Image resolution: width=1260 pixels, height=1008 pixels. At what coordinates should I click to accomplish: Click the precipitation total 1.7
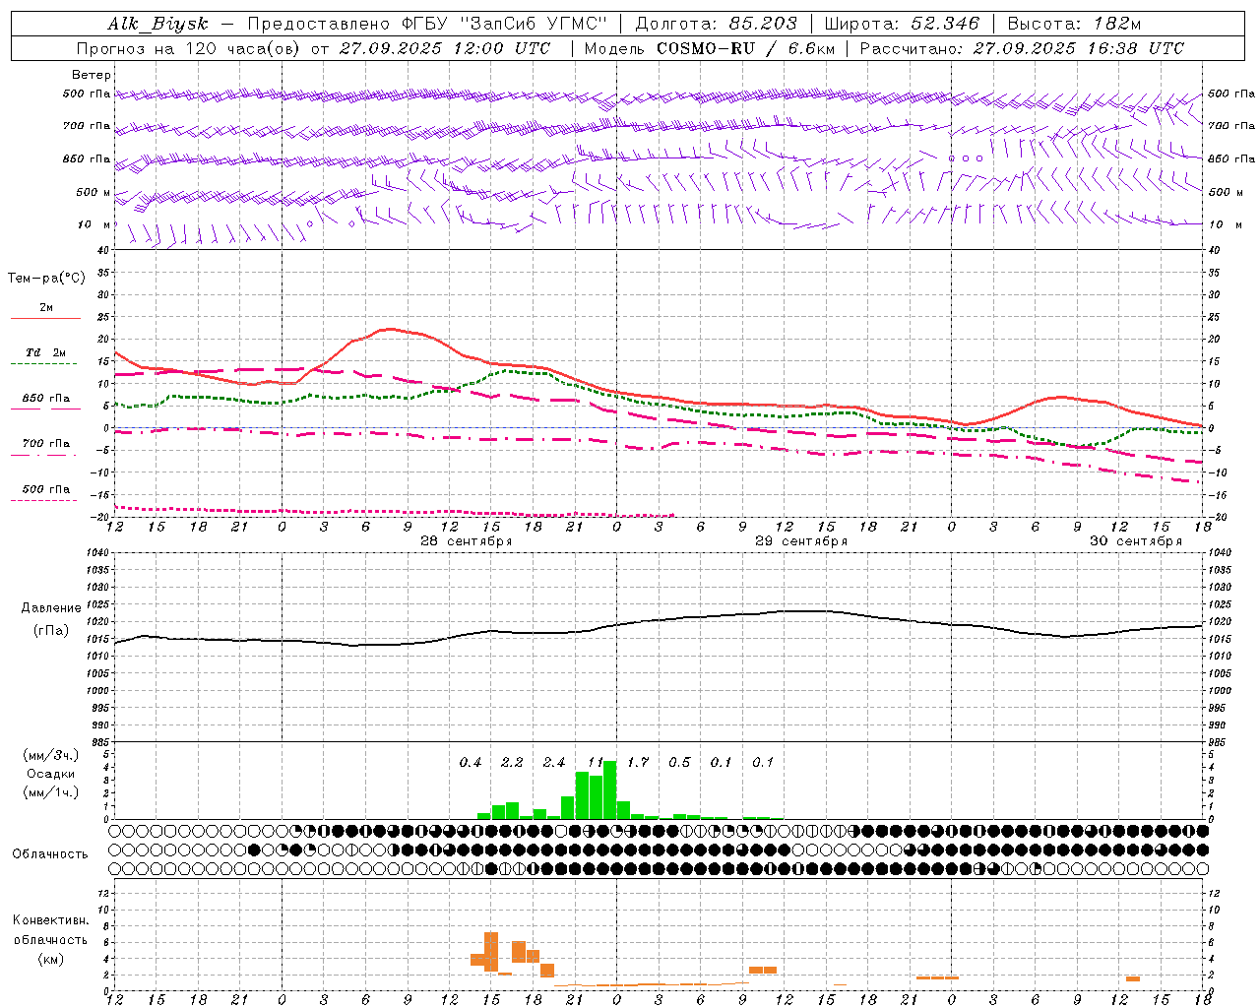point(638,763)
